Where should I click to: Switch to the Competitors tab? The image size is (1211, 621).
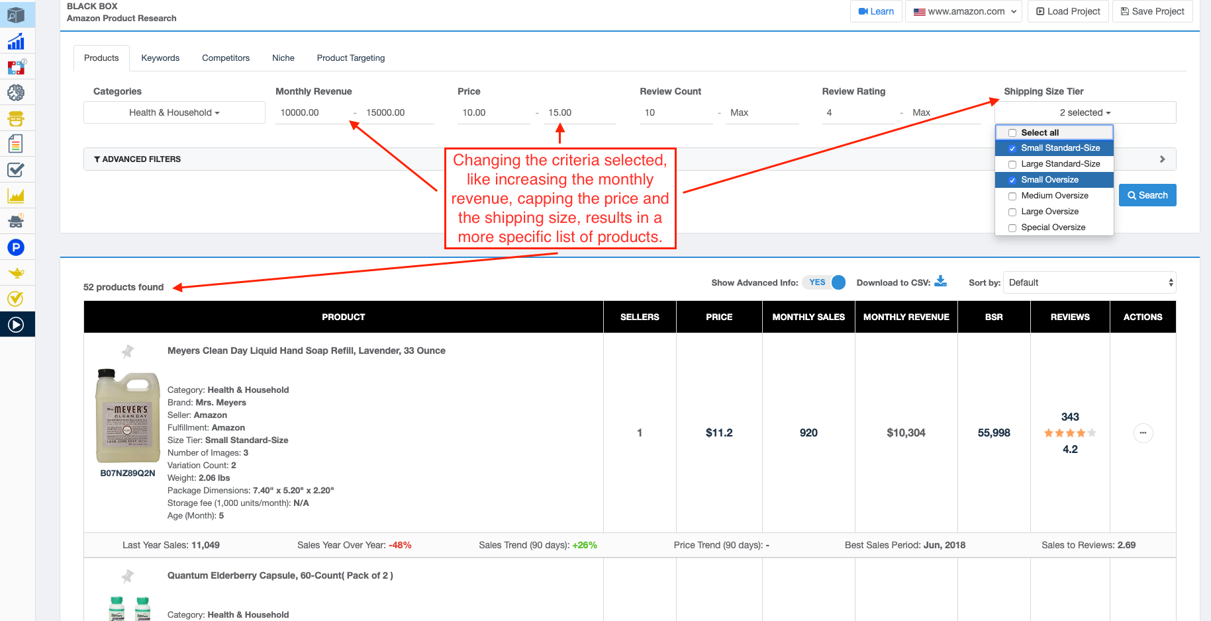226,58
